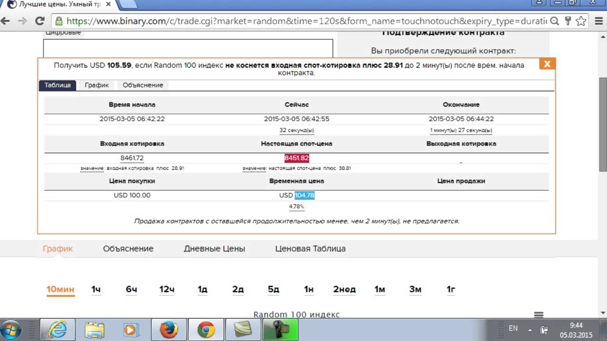Open the lower Объяснение tab
Viewport: 607px width, 341px height.
pos(128,249)
